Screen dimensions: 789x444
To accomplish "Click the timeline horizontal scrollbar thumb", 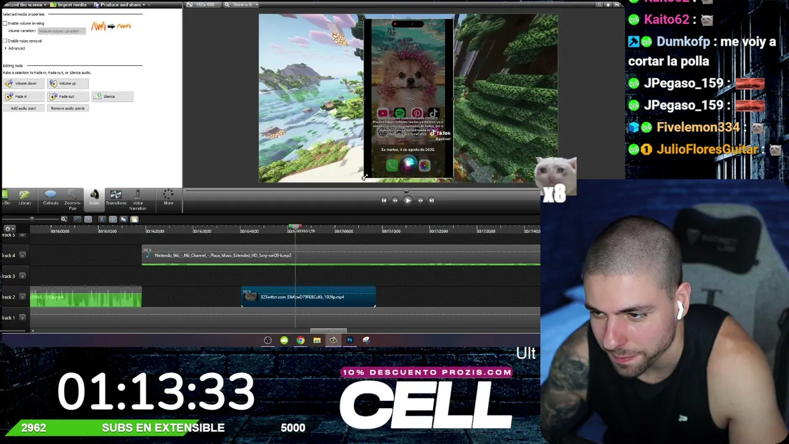I will pos(329,331).
